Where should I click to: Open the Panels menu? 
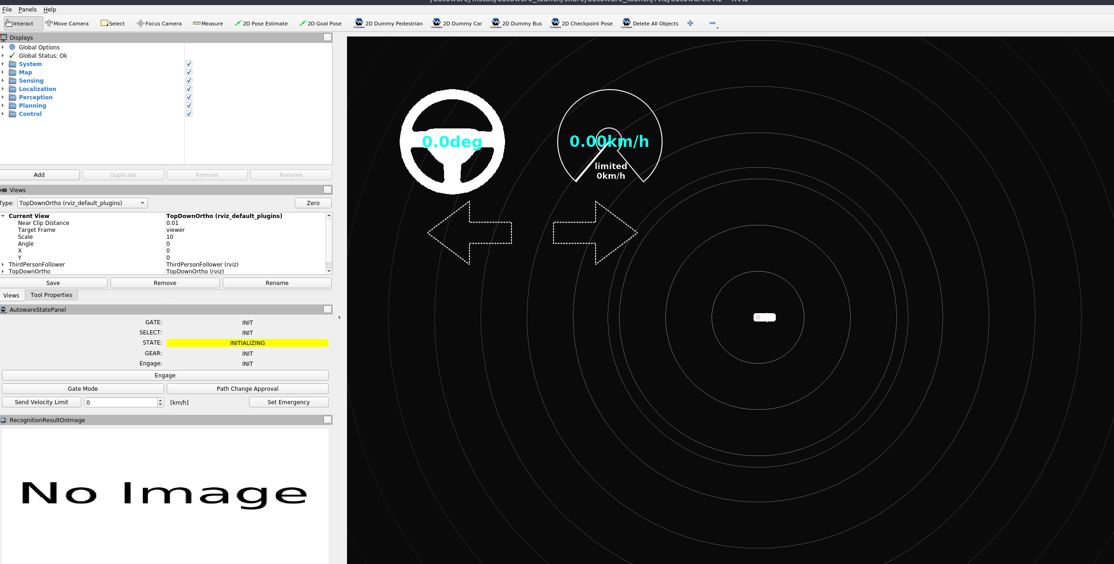[x=27, y=9]
